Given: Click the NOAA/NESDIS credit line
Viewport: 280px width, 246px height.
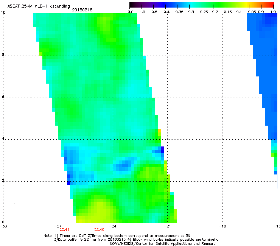Looking at the screenshot, I should click(163, 244).
